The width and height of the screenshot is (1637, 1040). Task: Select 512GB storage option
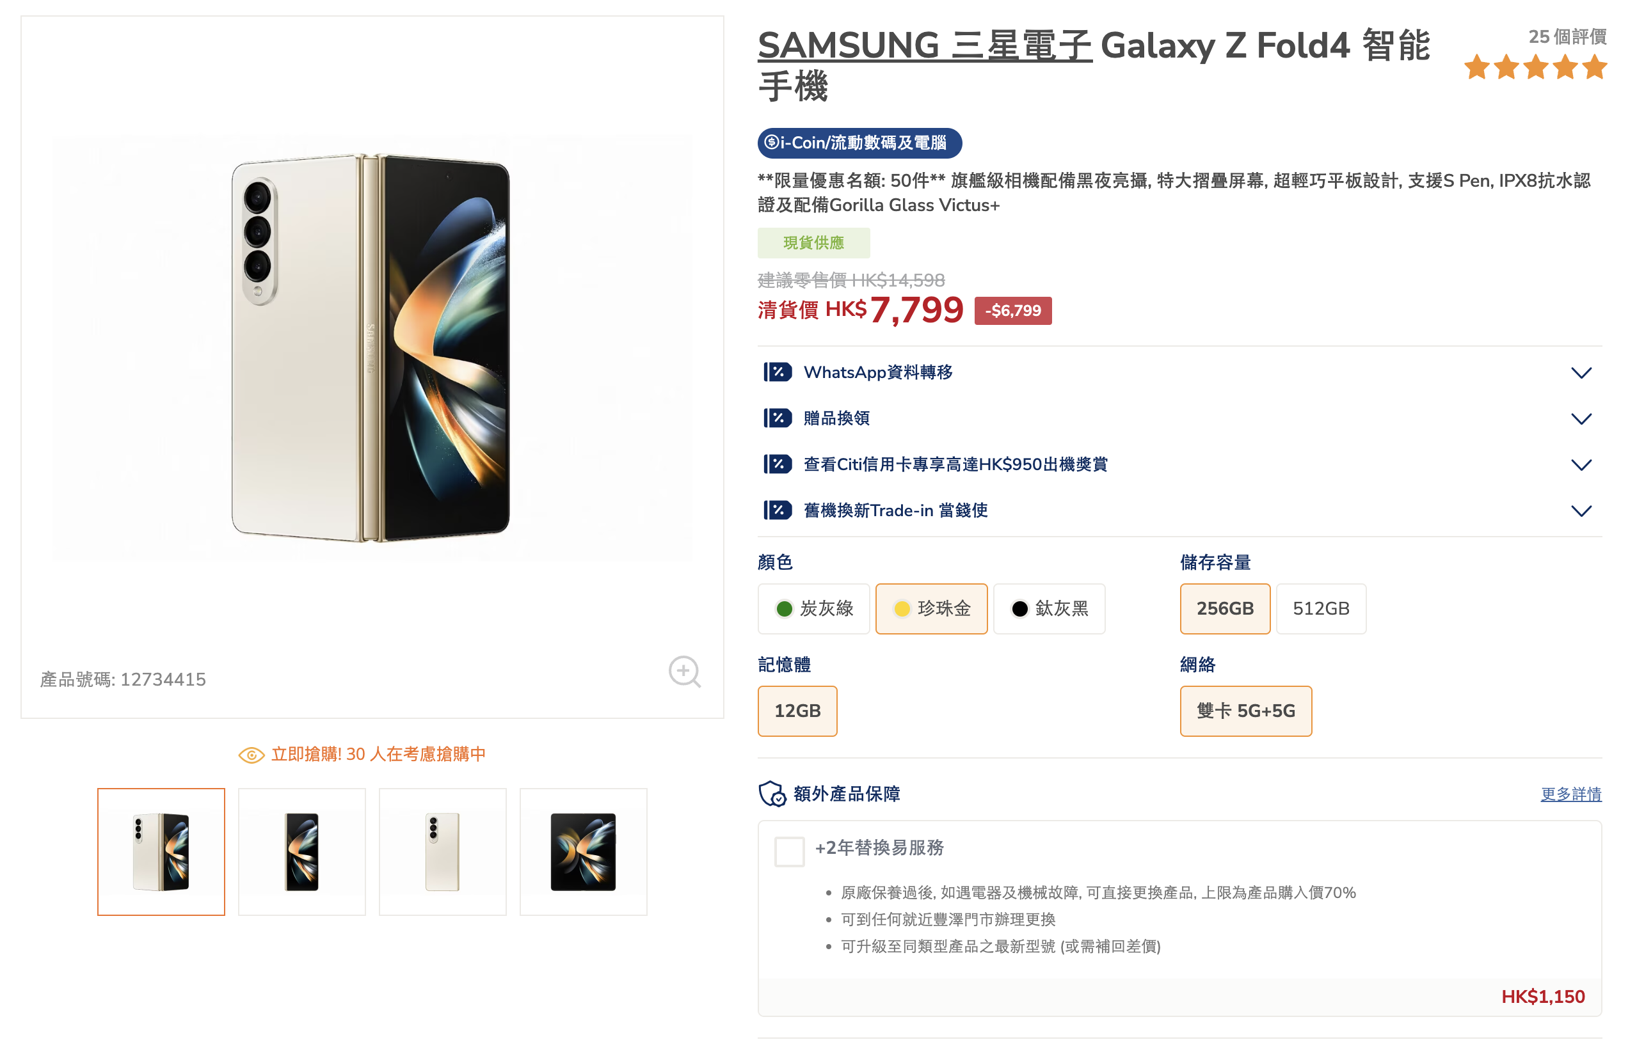(x=1320, y=609)
